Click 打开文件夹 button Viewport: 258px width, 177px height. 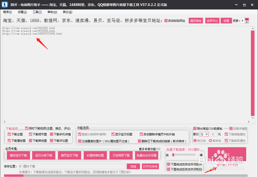pyautogui.click(x=150, y=166)
